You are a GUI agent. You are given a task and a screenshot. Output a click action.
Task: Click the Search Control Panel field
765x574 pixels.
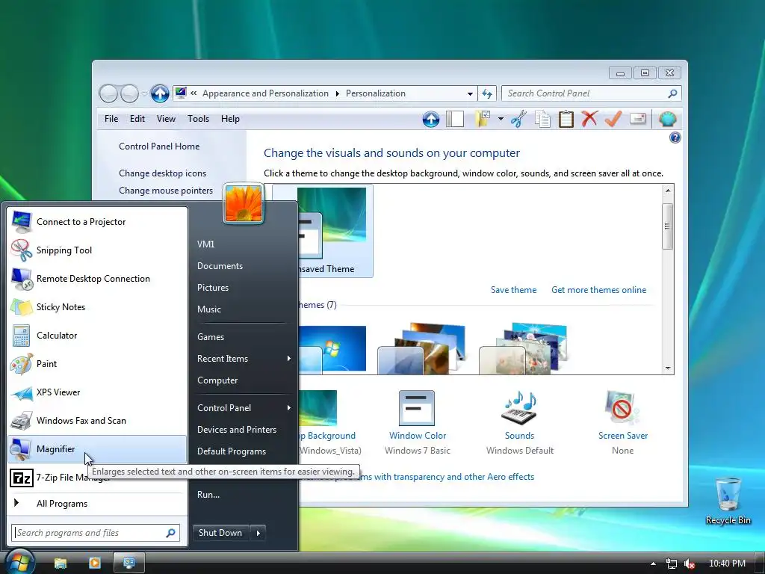click(x=592, y=93)
